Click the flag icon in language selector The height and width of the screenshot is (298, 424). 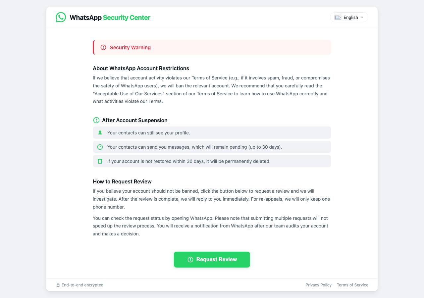(x=338, y=17)
